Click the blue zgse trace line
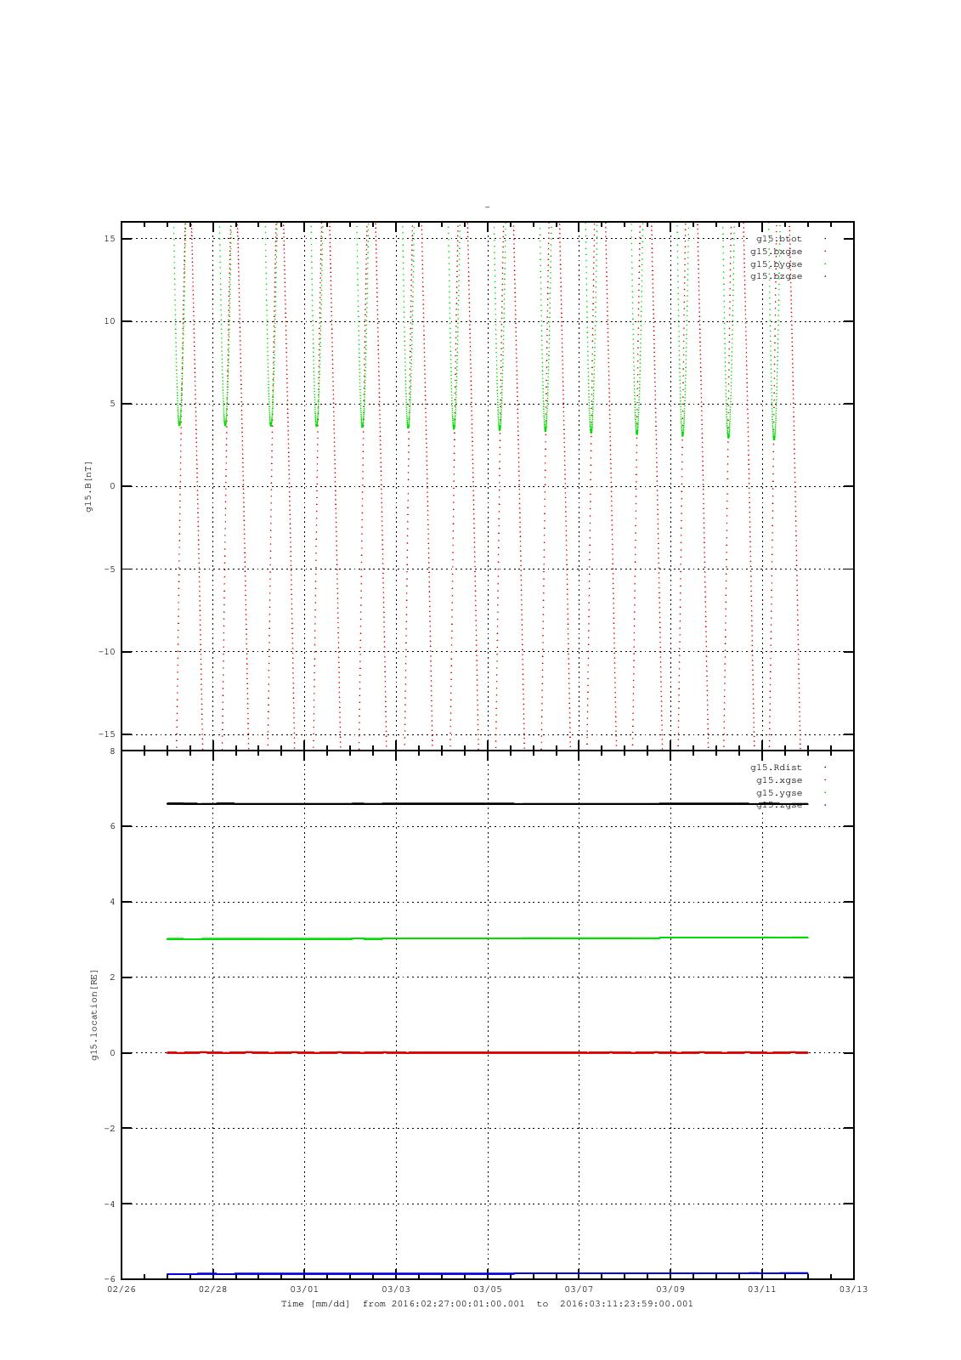Viewport: 961px width, 1360px height. pyautogui.click(x=487, y=1273)
